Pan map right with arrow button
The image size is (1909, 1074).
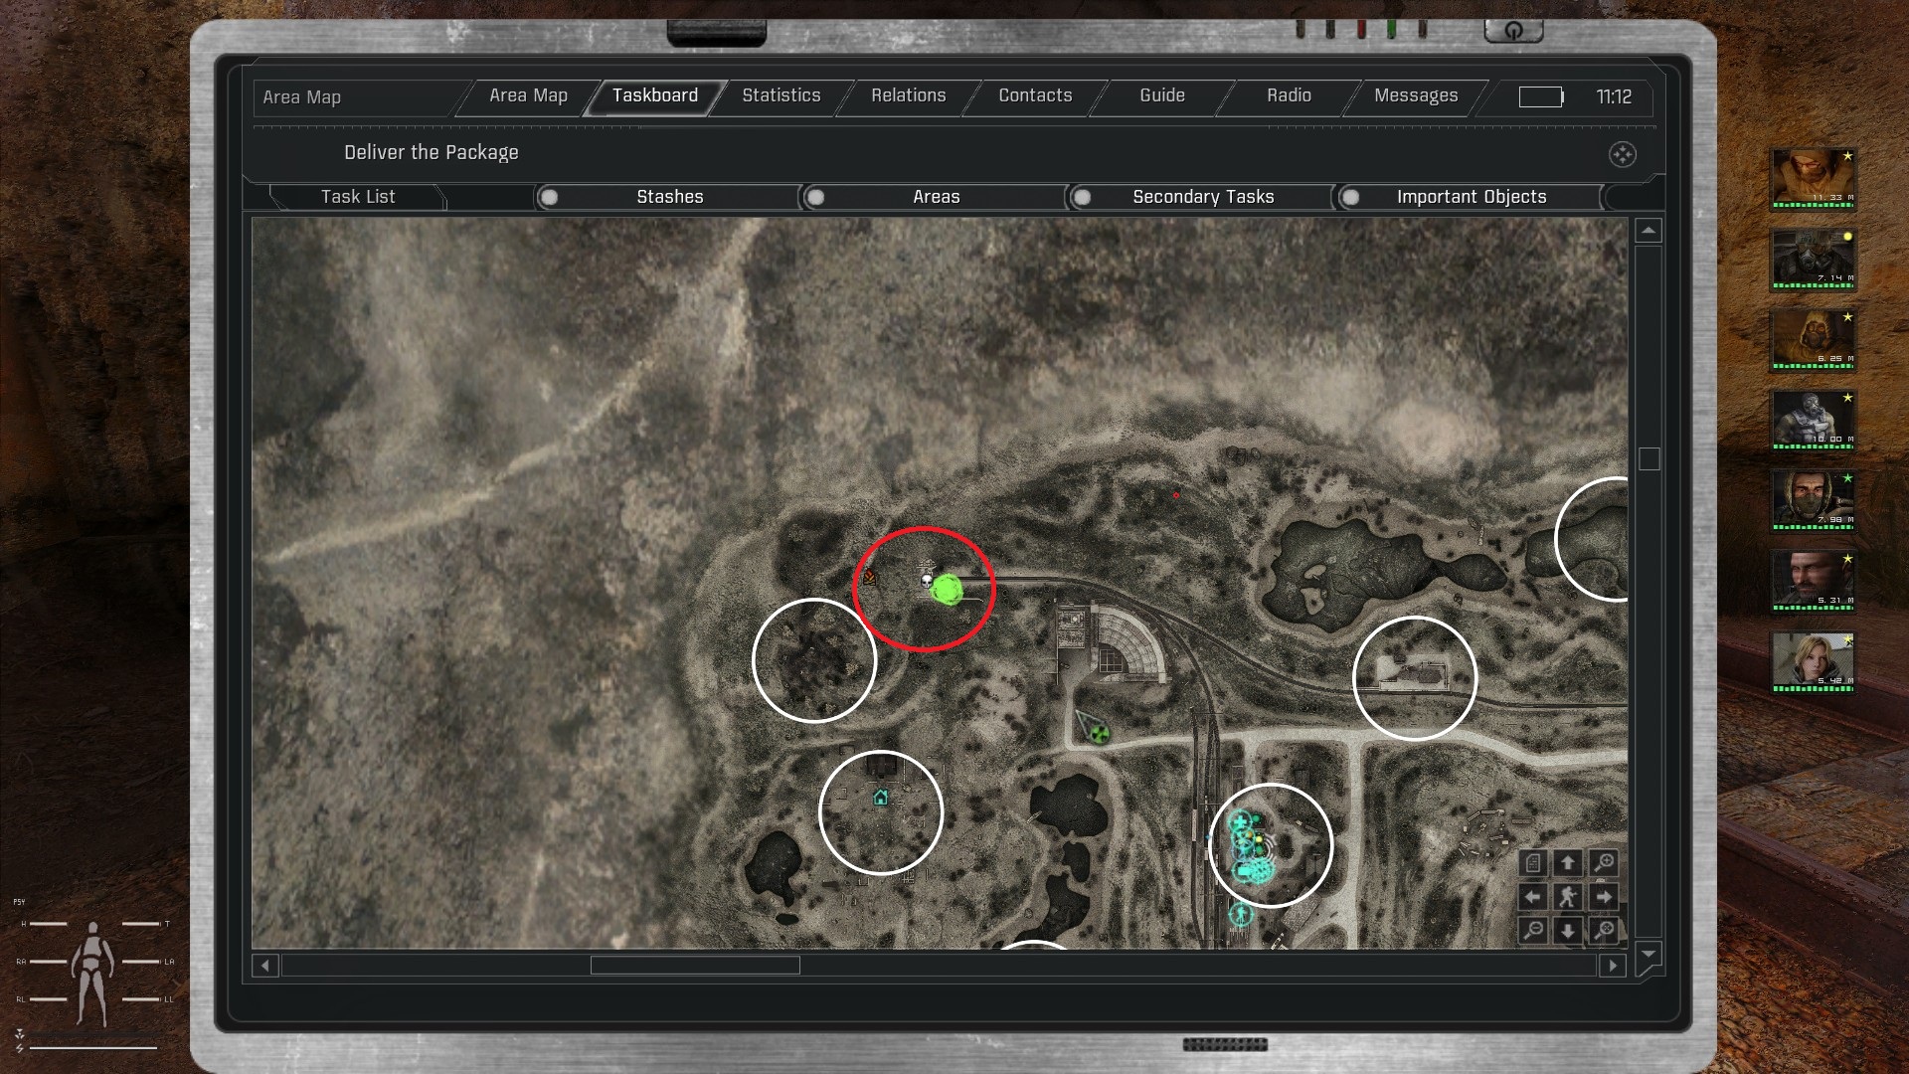tap(1603, 896)
